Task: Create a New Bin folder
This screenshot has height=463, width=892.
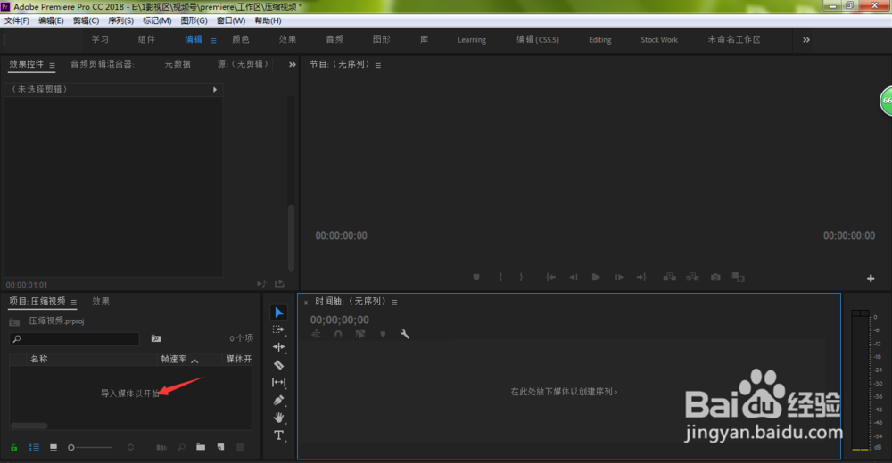Action: (201, 447)
